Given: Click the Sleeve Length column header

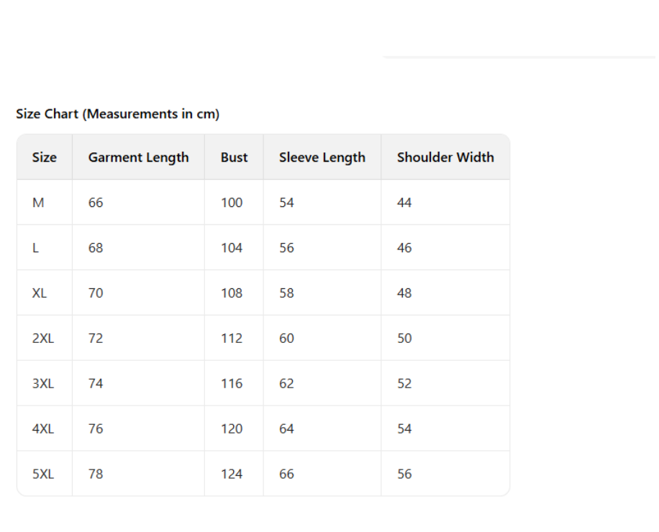Looking at the screenshot, I should 322,157.
